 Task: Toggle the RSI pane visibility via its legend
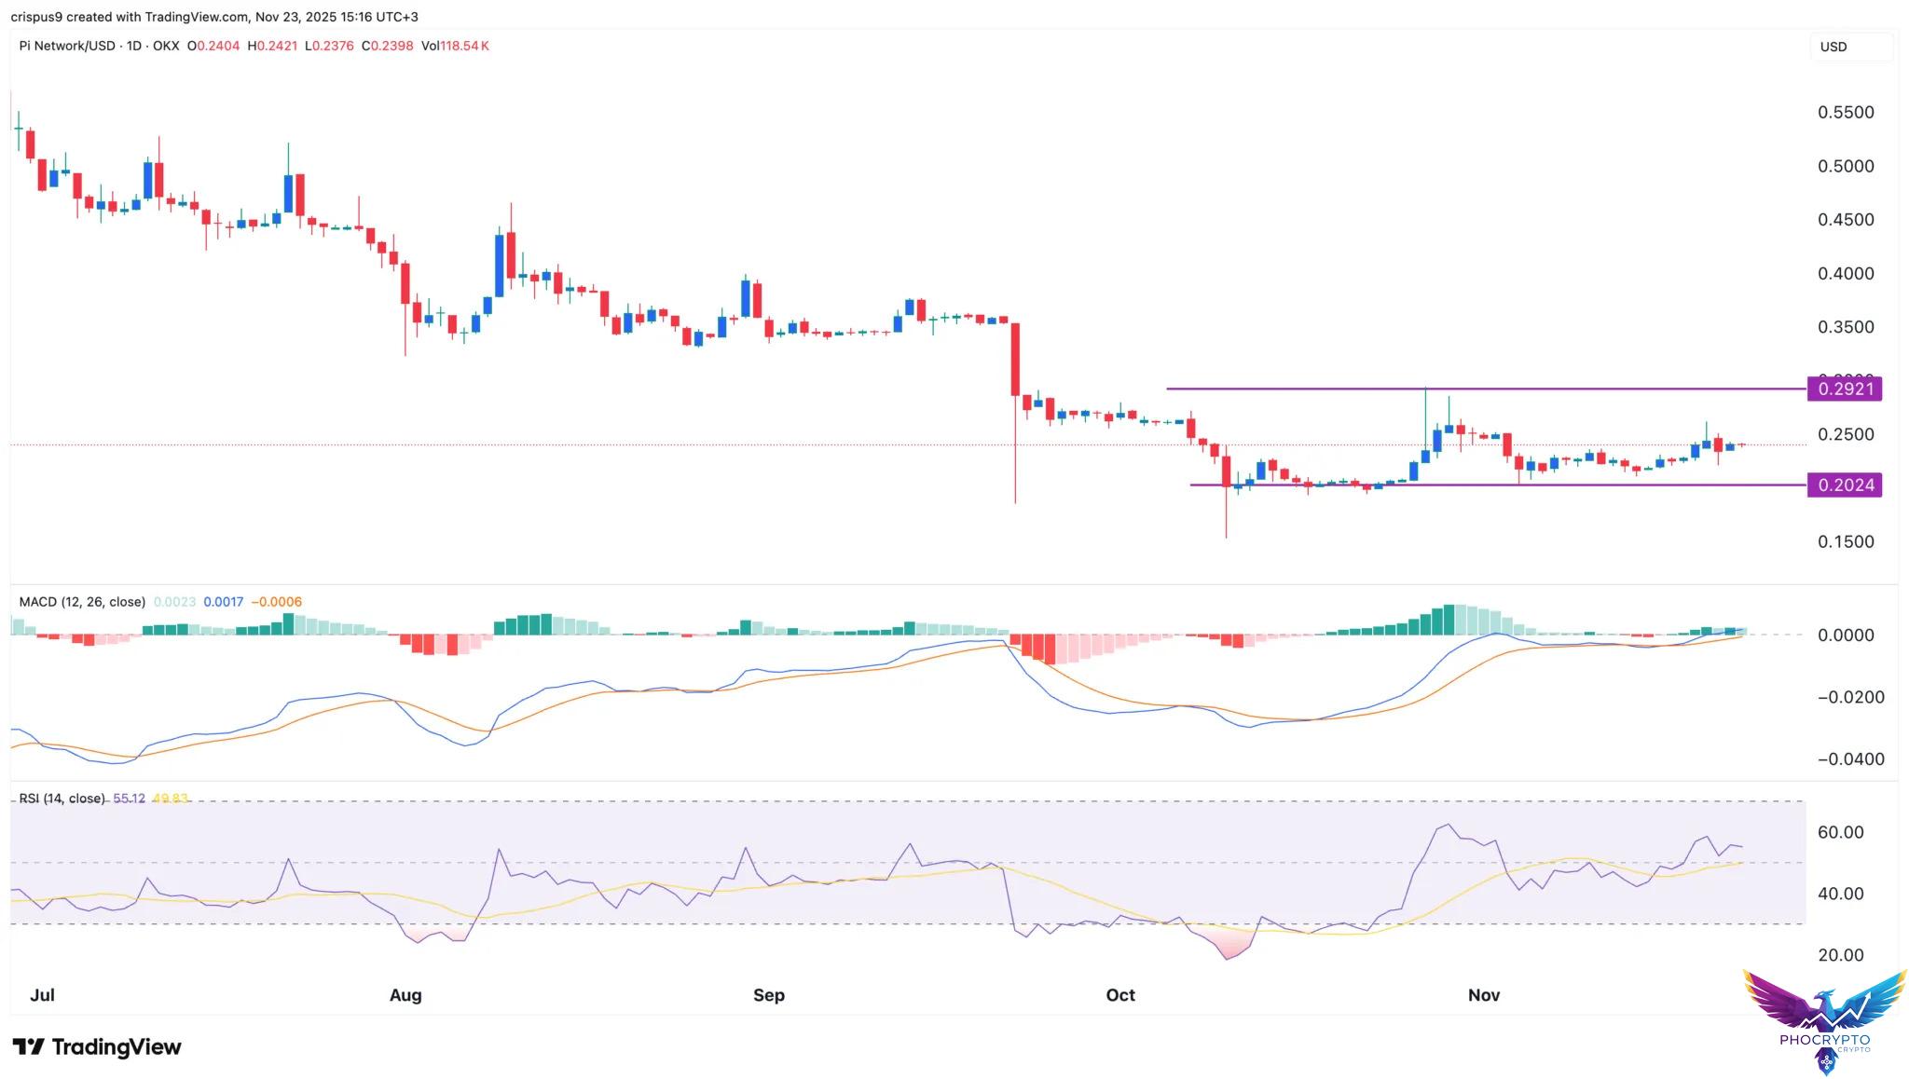[65, 798]
